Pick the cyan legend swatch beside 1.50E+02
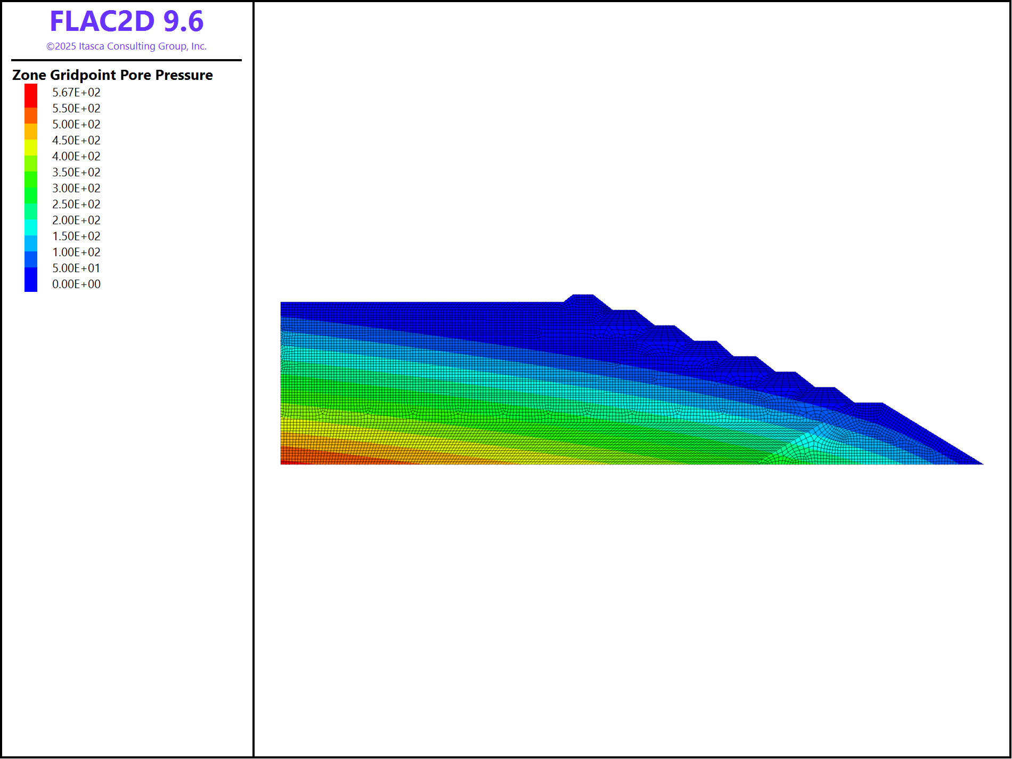Image resolution: width=1012 pixels, height=759 pixels. tap(31, 227)
